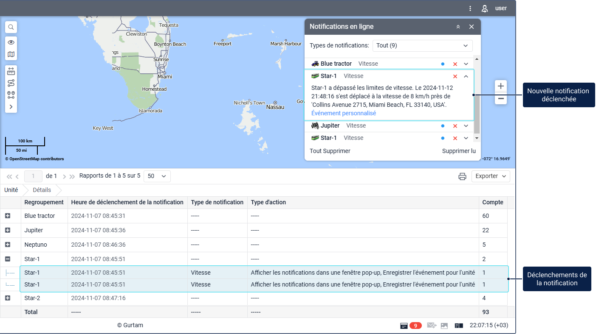Select the route tool icon

tap(11, 83)
